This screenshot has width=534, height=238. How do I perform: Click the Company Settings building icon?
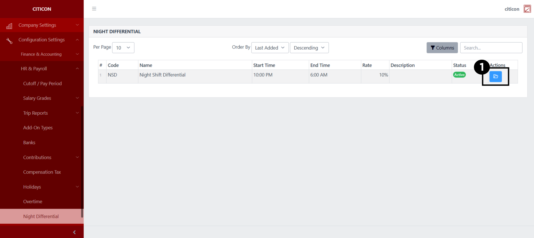[x=9, y=26]
